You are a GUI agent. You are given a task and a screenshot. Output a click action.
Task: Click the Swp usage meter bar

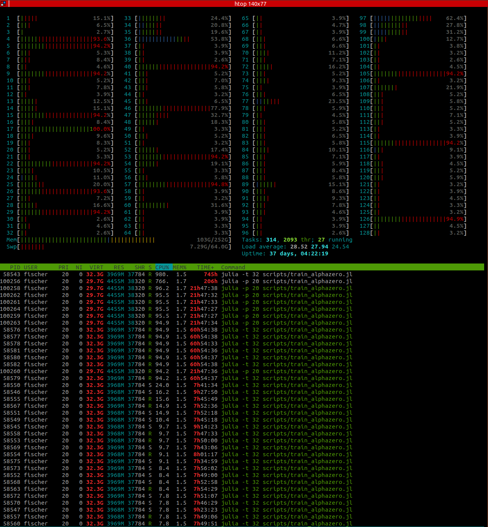(119, 247)
